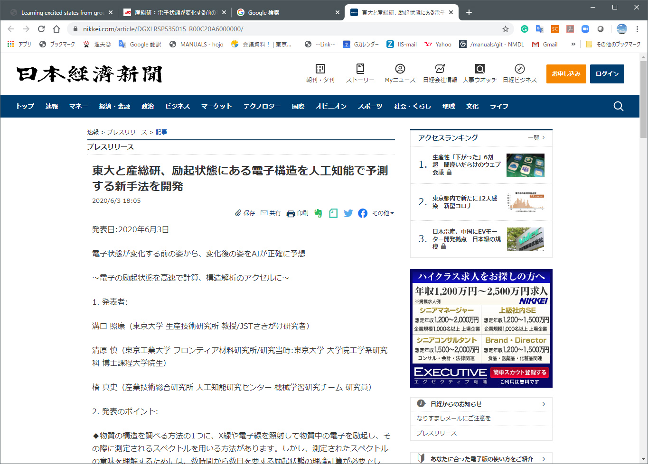The image size is (648, 464).
Task: Open 速報 breadcrumb link
Action: [93, 132]
